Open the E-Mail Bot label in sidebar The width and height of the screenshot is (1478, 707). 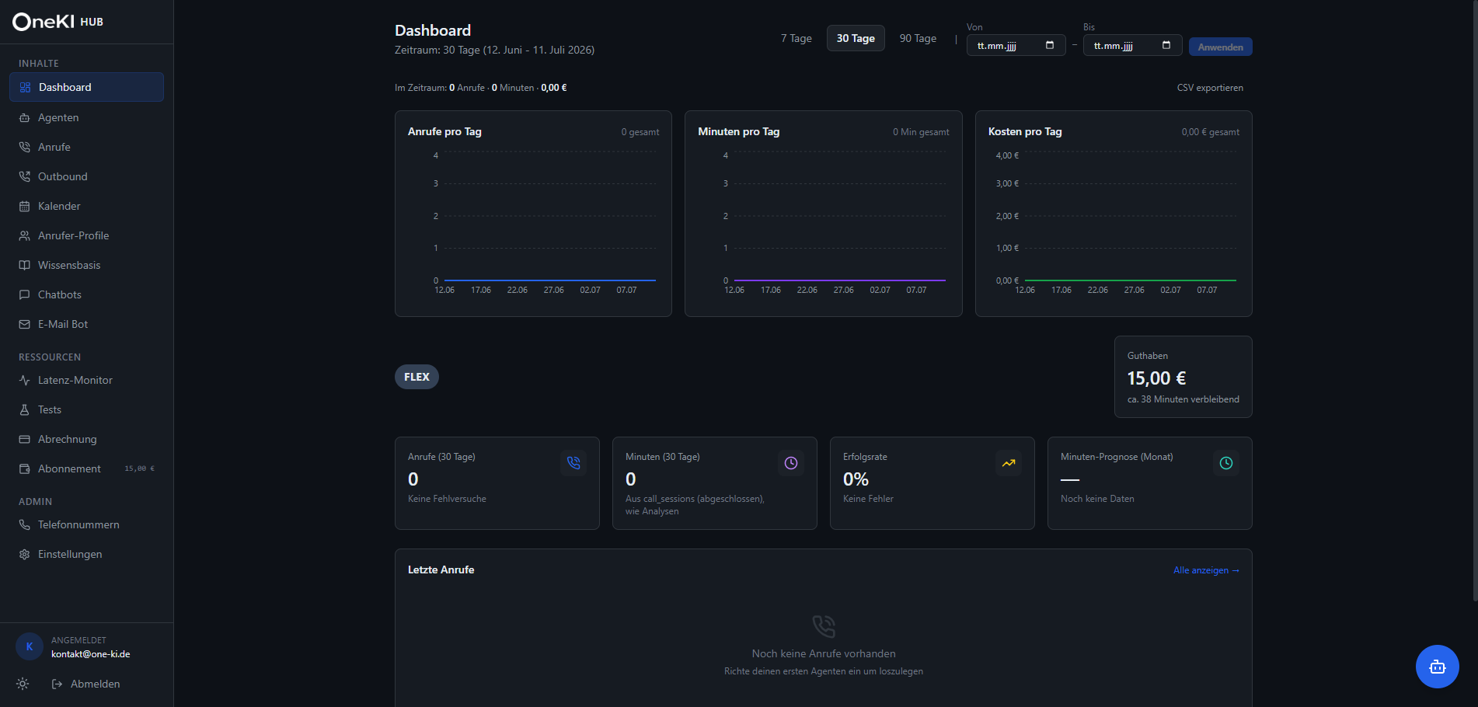point(63,324)
